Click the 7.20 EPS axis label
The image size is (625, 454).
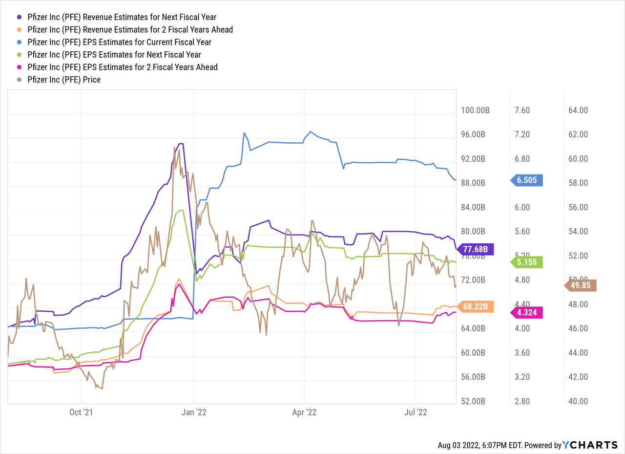(522, 135)
